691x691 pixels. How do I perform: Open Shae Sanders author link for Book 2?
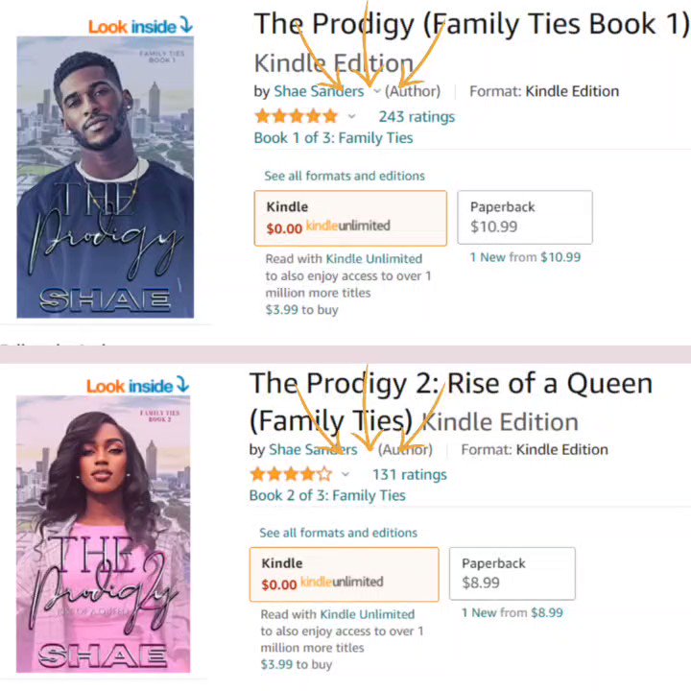pyautogui.click(x=313, y=449)
